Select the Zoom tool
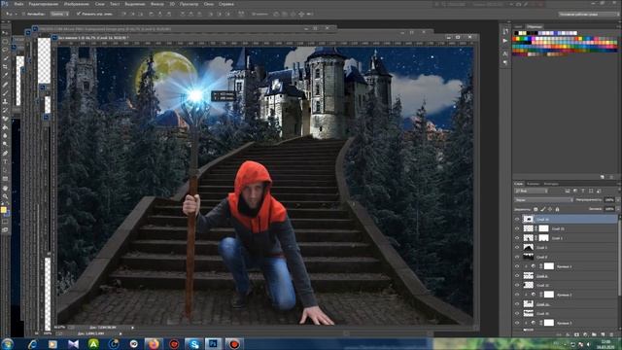Image resolution: width=622 pixels, height=350 pixels. [5, 195]
